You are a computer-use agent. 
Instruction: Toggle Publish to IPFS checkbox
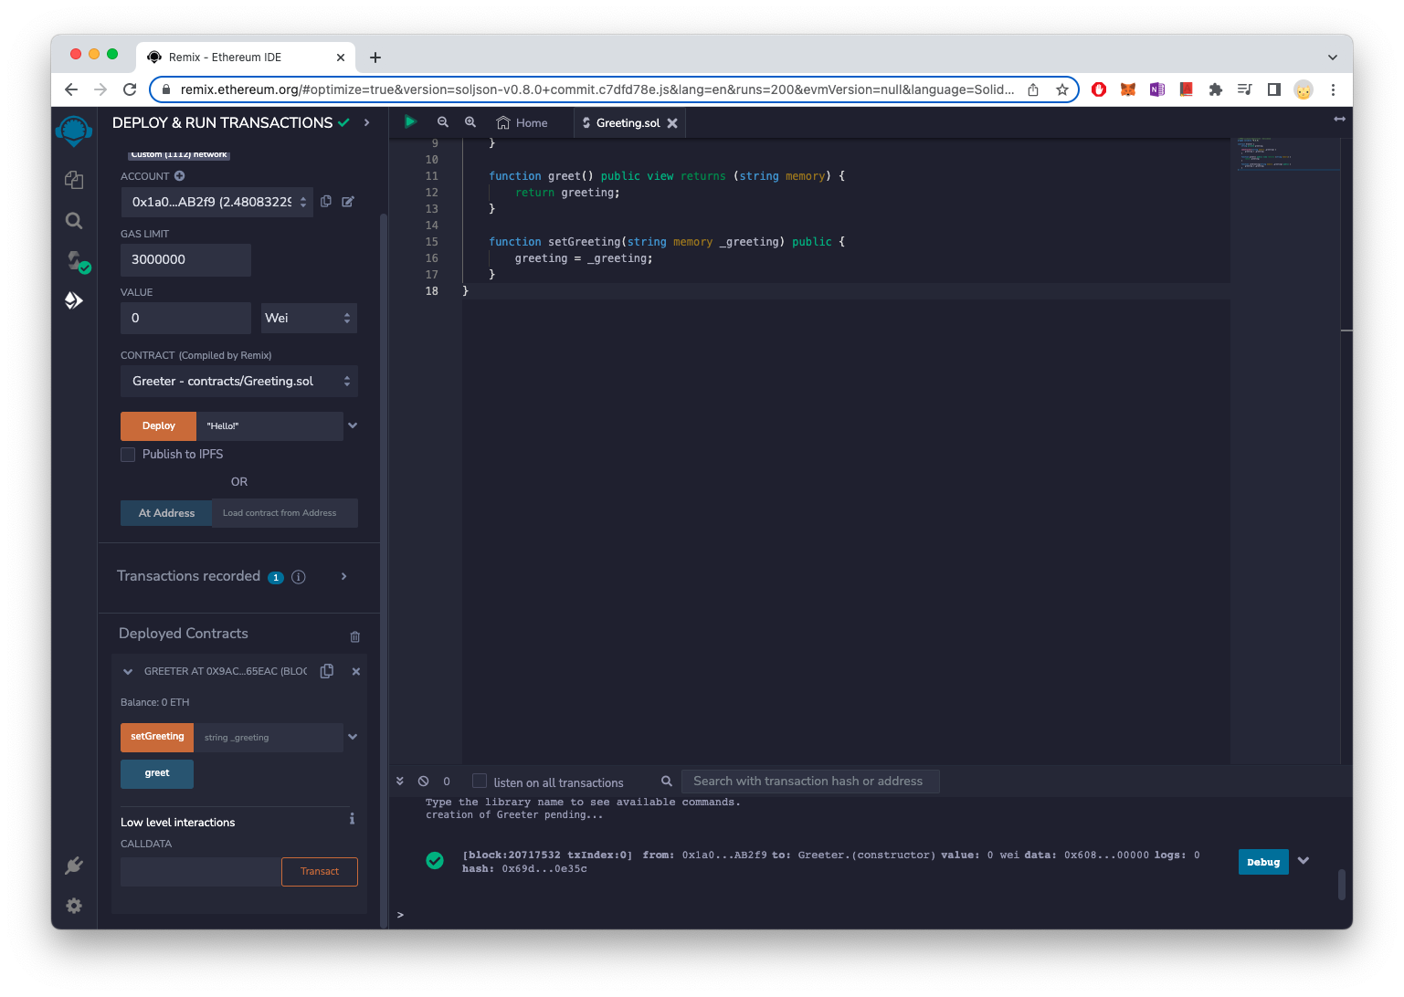[x=128, y=455]
